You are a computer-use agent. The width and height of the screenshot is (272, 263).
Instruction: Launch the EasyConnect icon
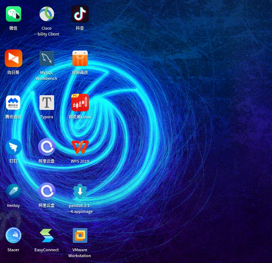[x=47, y=236]
